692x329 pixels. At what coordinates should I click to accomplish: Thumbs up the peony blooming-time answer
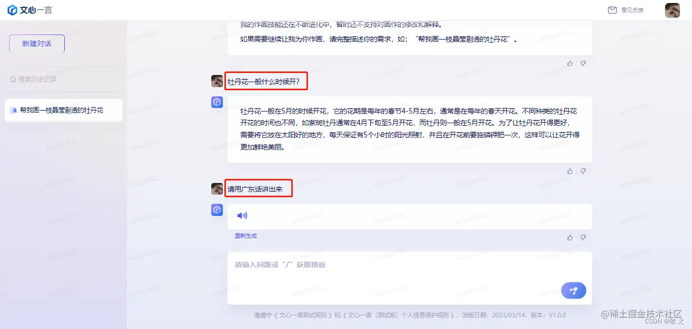(570, 171)
